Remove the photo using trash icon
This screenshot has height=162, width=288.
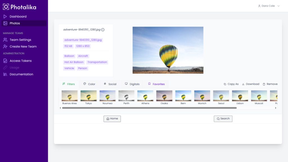[264, 84]
